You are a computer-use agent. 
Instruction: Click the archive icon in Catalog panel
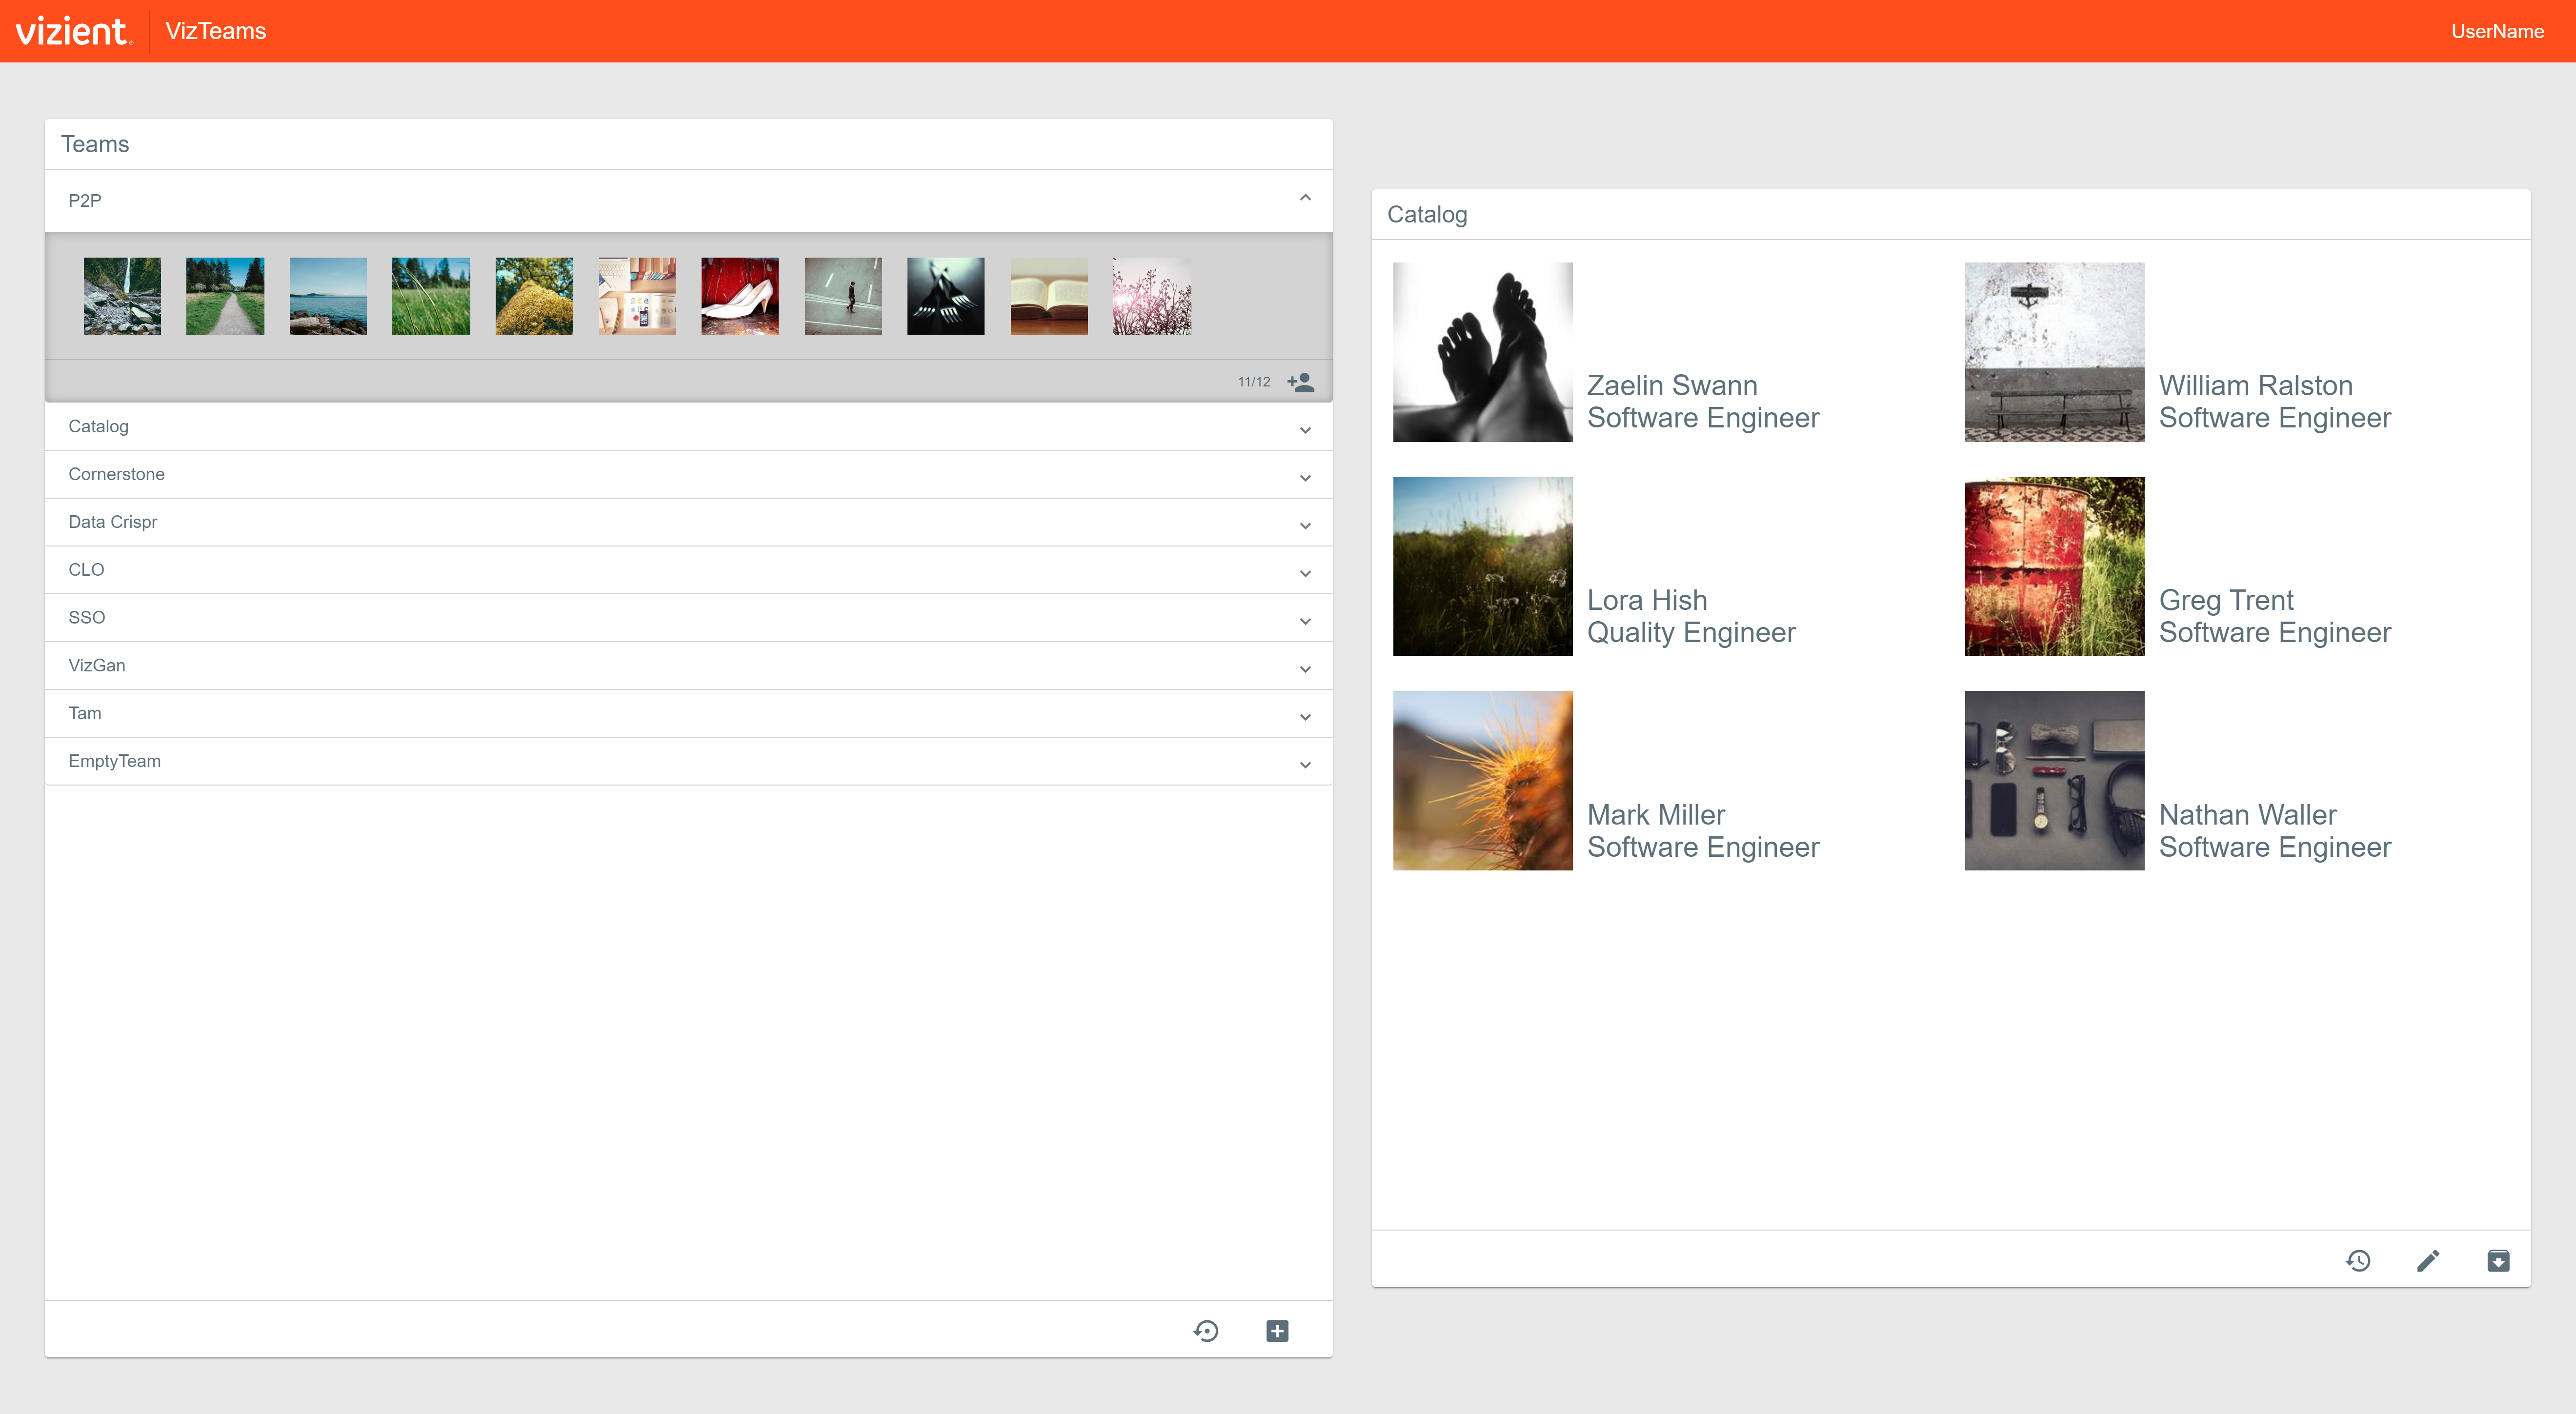pyautogui.click(x=2498, y=1261)
